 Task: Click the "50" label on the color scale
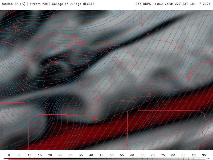tap(112, 155)
